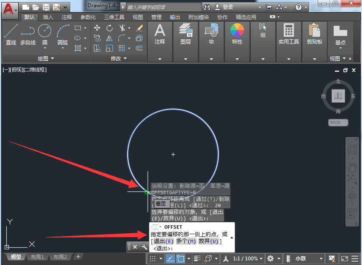Toggle 3D object snap in status bar
The height and width of the screenshot is (265, 362).
(x=208, y=259)
